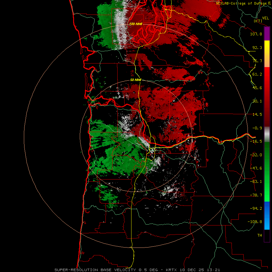Screen dimensions: 272x272
Task: Click the 50 NMI range ring label
Action: (136, 80)
